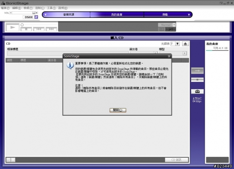Open the 類型 genre dropdown
234x169 pixels.
(x=185, y=53)
